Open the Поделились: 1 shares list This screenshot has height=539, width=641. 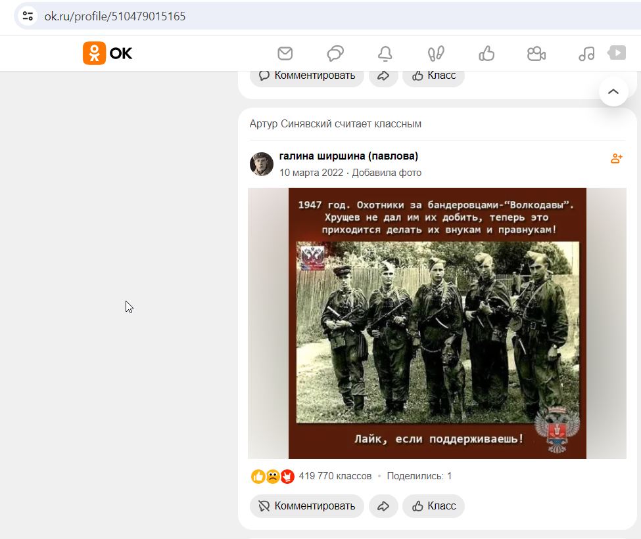click(x=419, y=476)
